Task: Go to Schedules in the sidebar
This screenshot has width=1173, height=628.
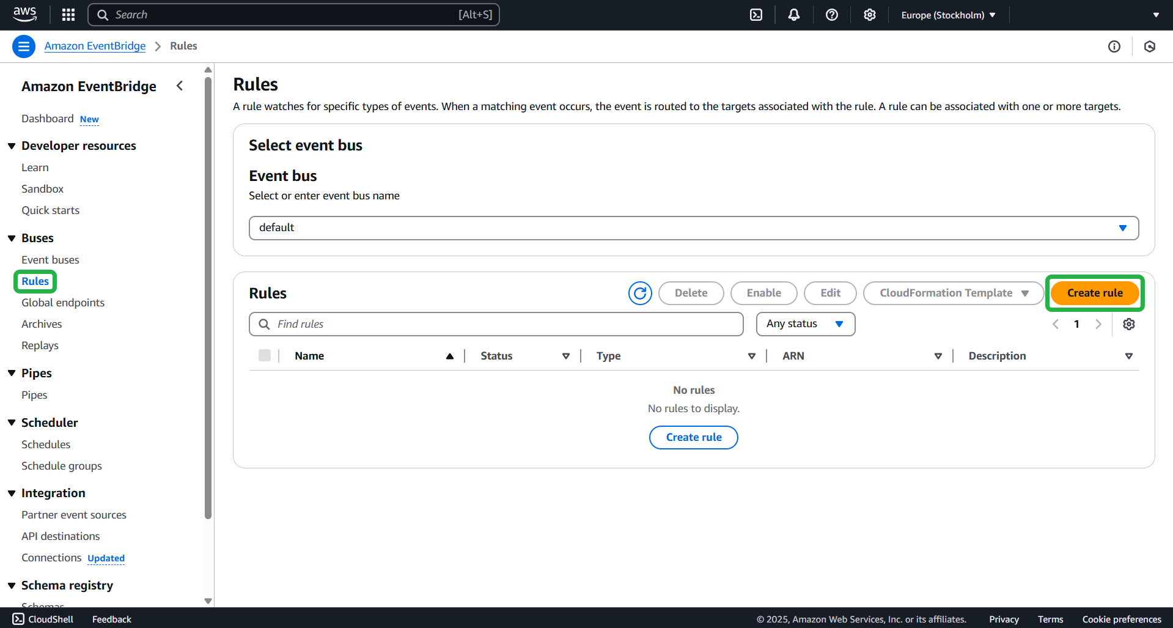Action: pyautogui.click(x=46, y=445)
